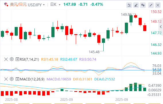Open RSI settings hexagon icon
Screen dimensions: 163x104
pos(12,59)
